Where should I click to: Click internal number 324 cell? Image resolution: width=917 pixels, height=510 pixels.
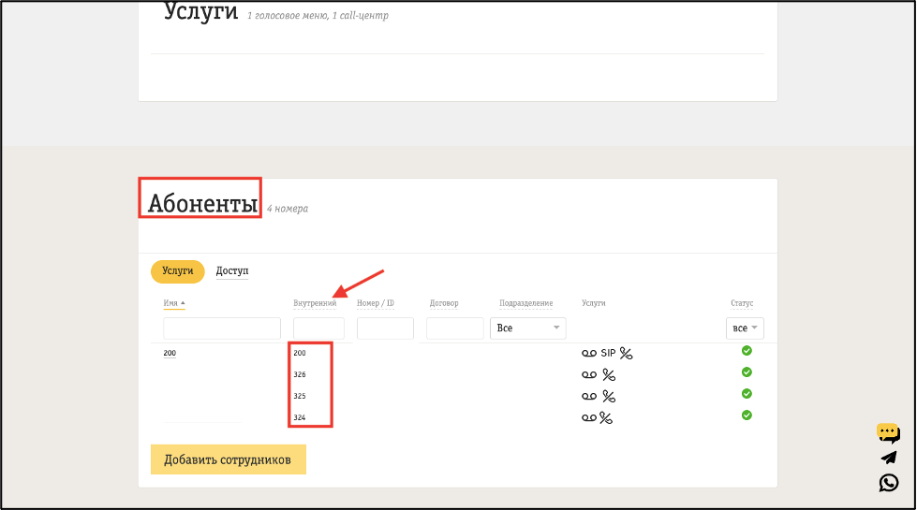[x=300, y=417]
